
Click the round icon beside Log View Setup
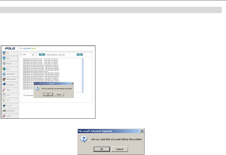pos(21,48)
